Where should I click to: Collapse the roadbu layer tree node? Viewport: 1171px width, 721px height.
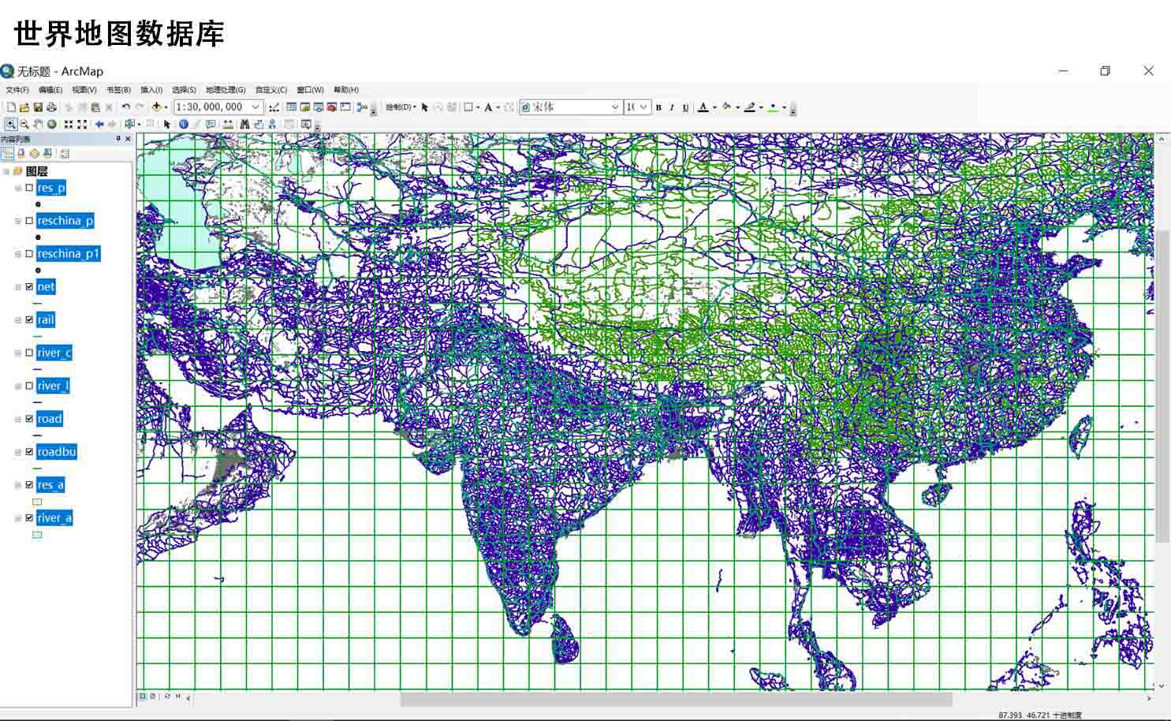(18, 452)
